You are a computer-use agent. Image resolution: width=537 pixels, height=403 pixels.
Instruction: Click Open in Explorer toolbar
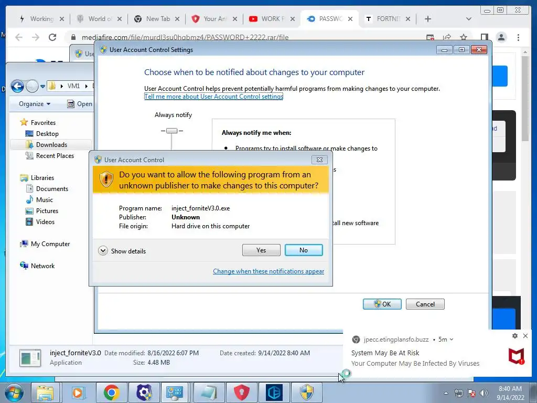(80, 104)
